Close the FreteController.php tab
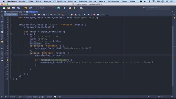Viewport: 176px width, 99px height. point(24,12)
